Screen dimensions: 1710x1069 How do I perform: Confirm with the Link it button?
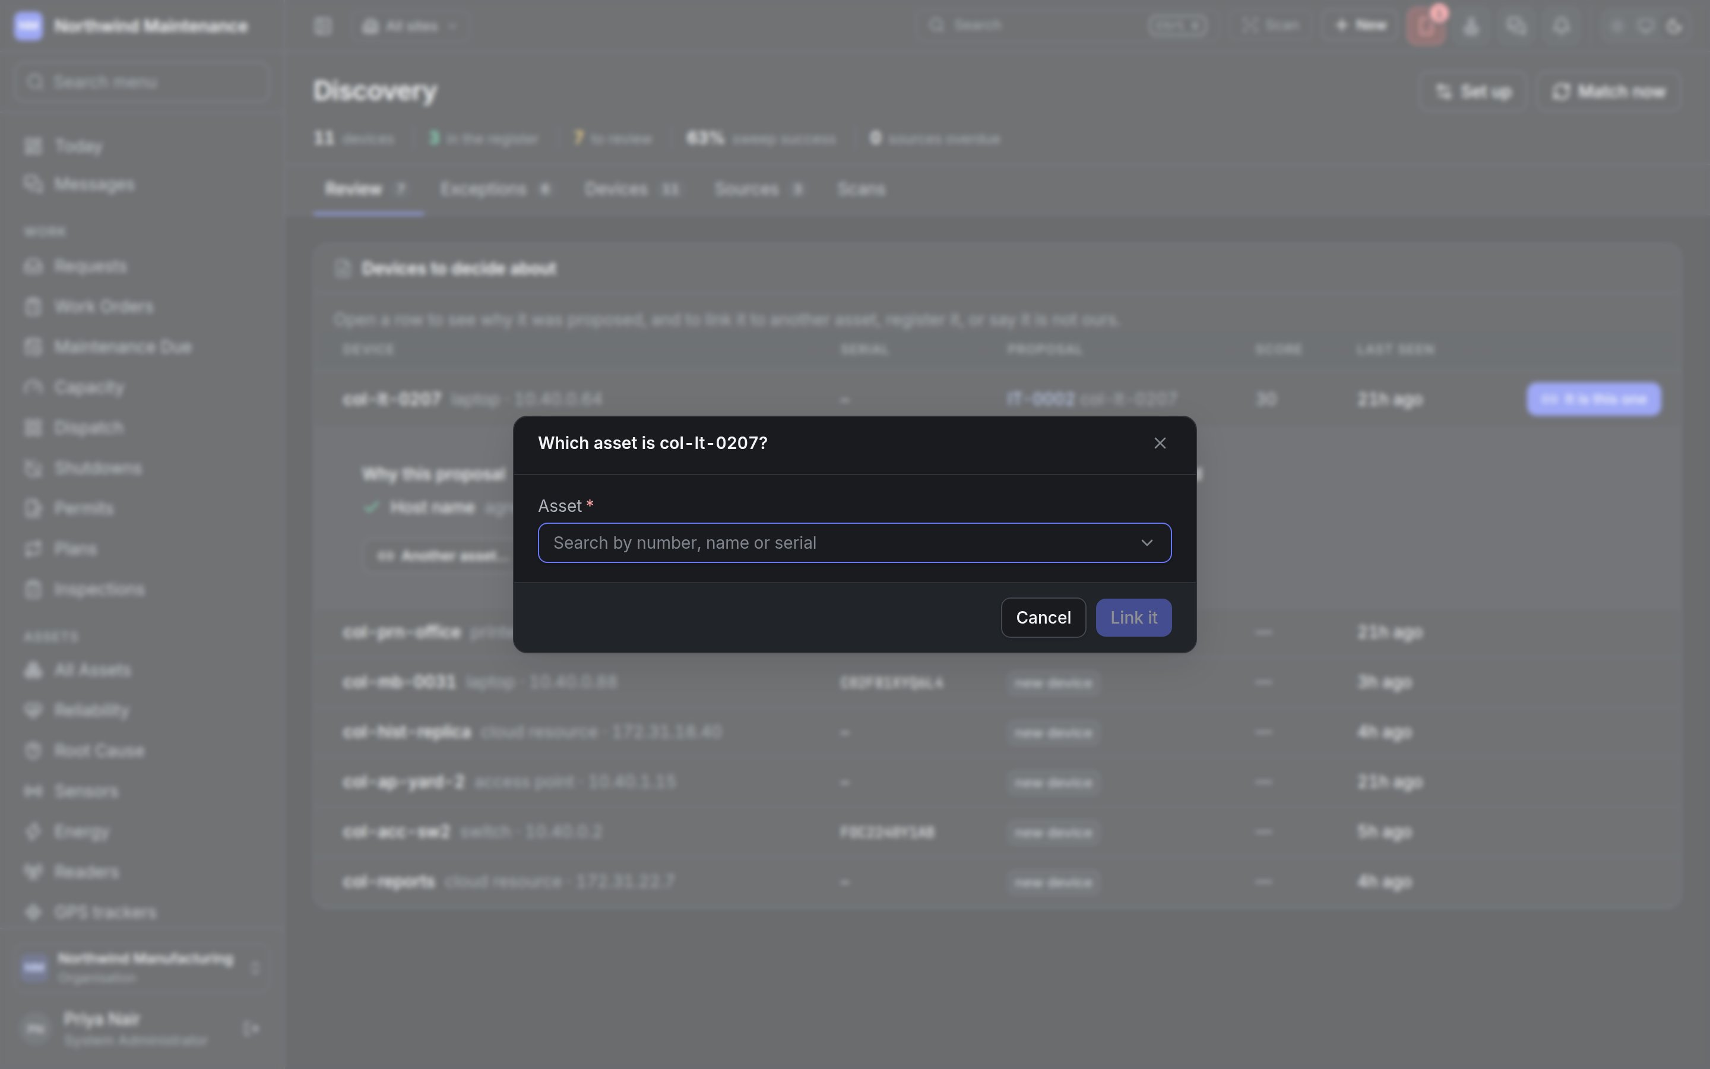(1133, 618)
